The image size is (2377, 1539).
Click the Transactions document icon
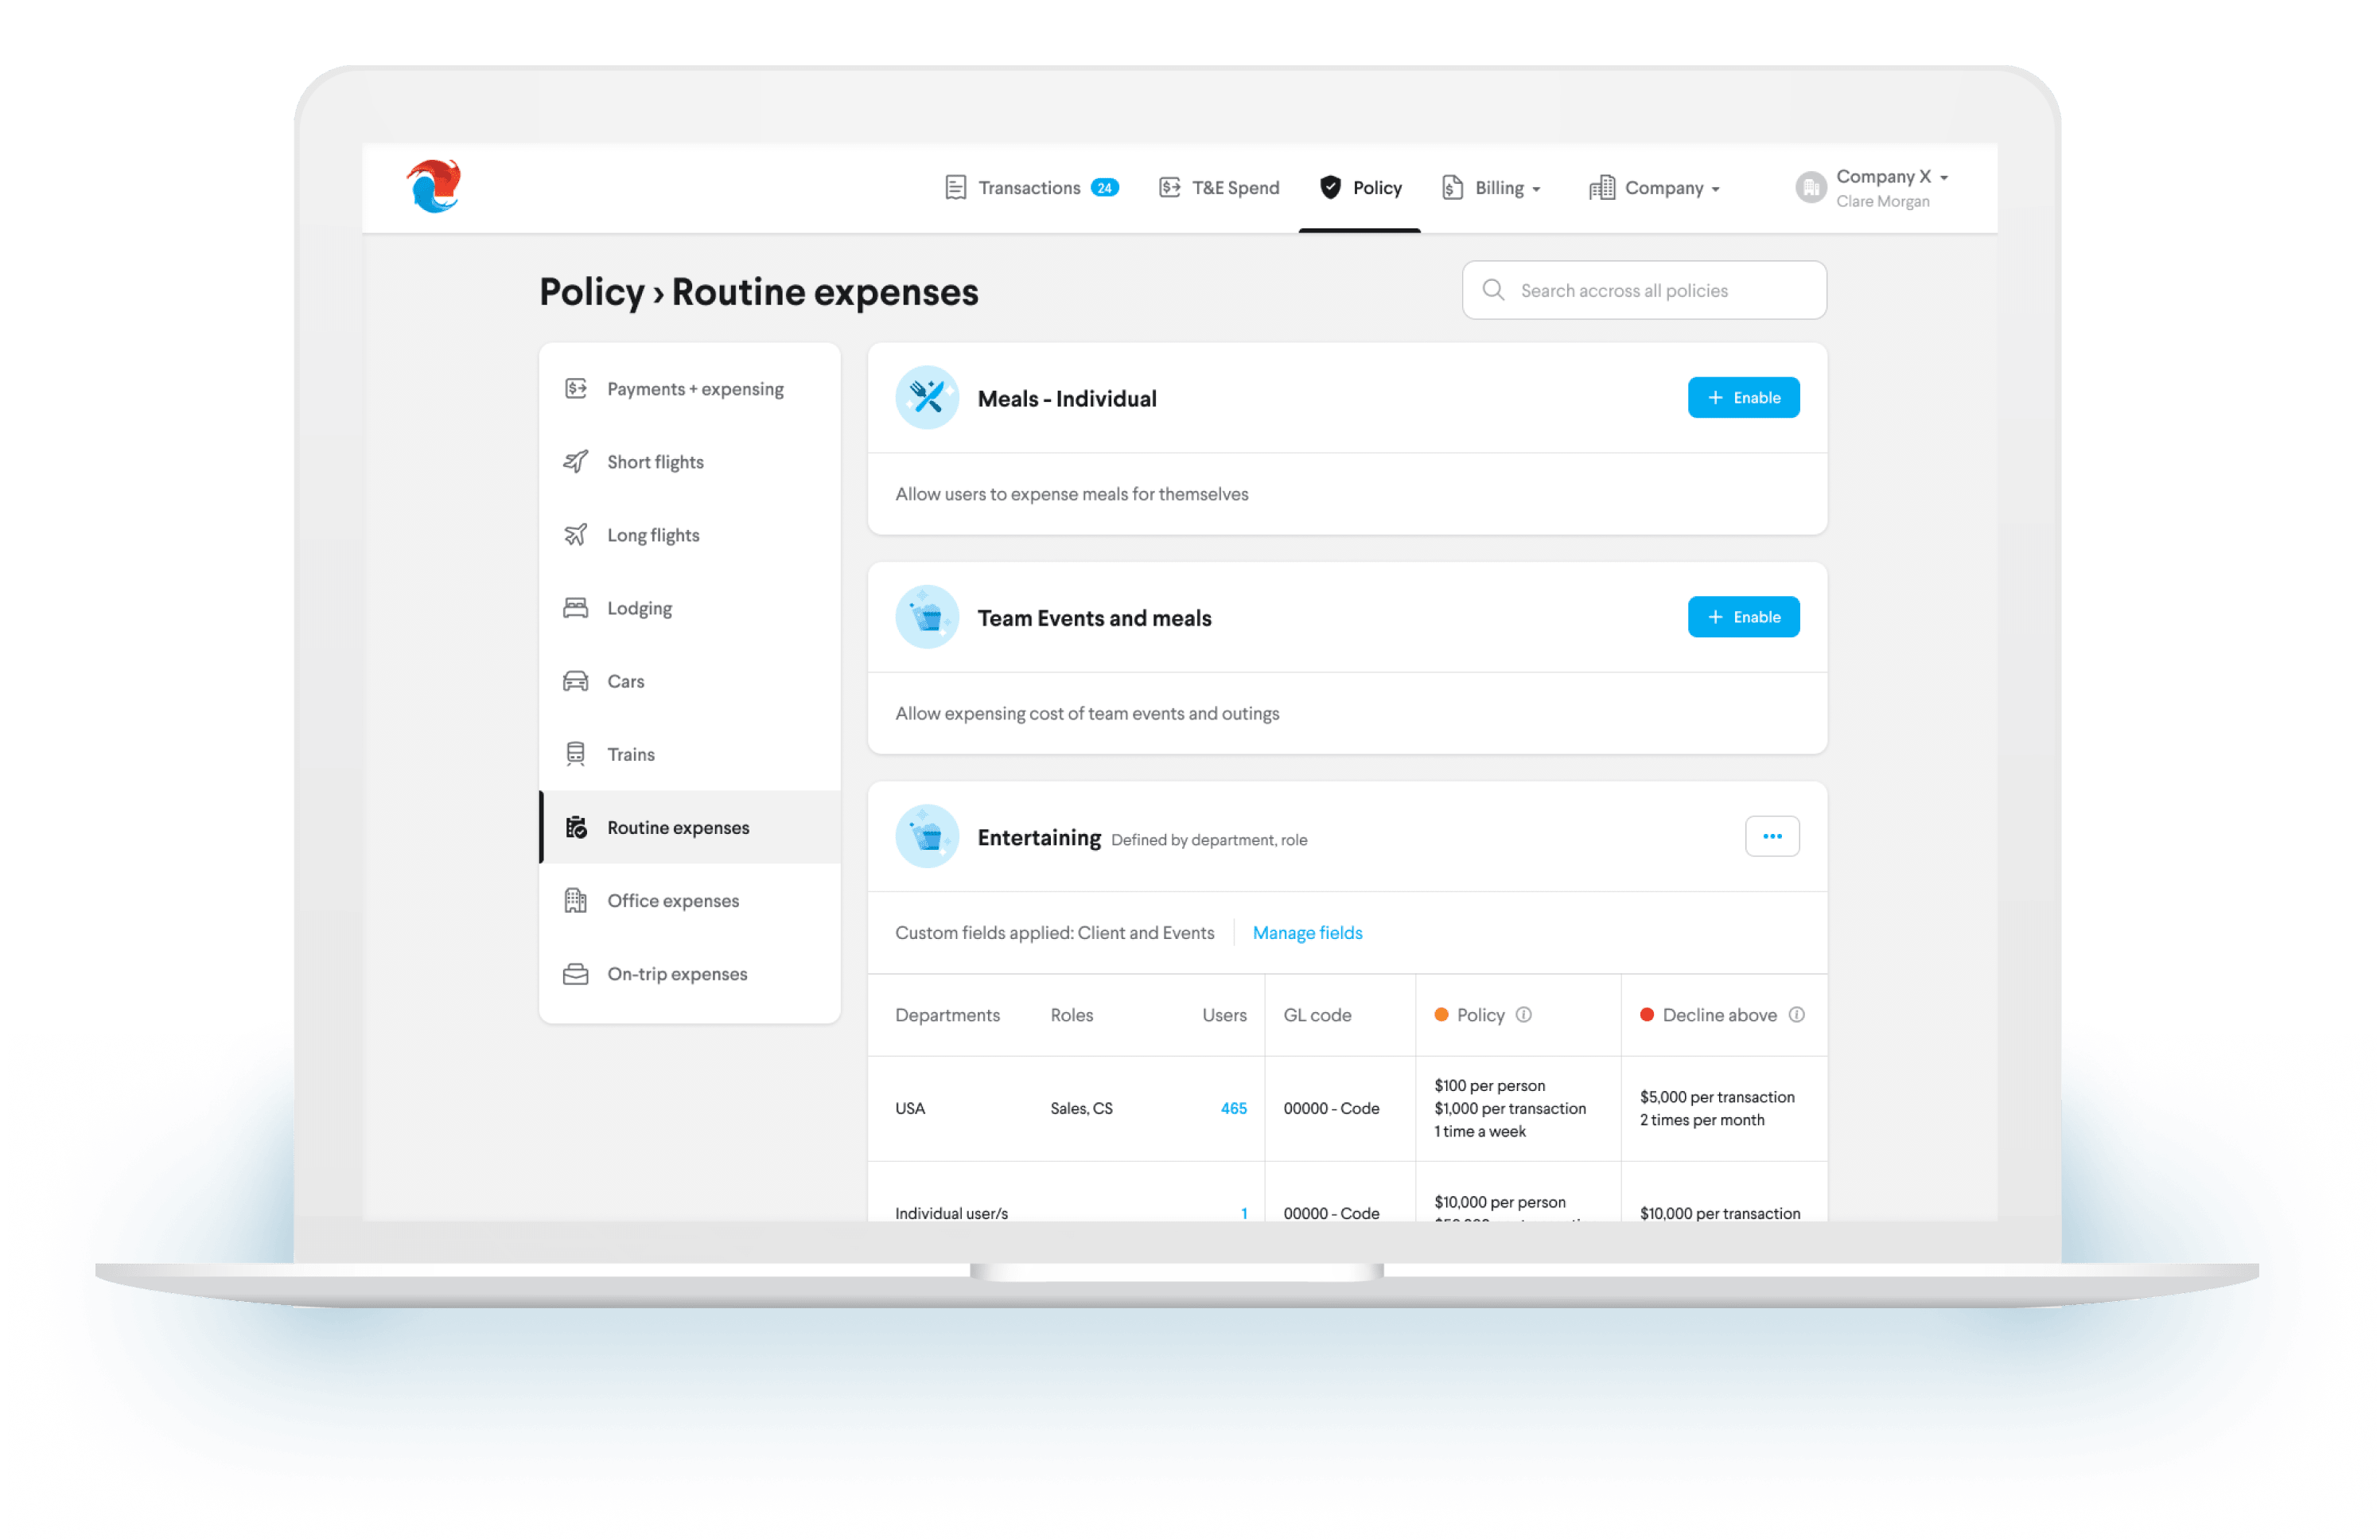pyautogui.click(x=955, y=188)
